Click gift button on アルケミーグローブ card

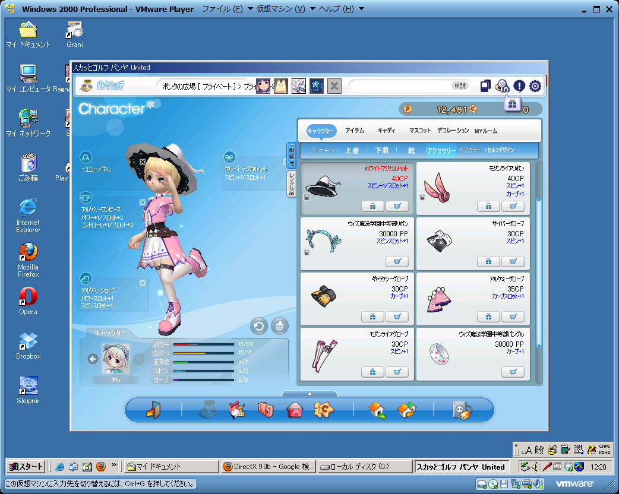[x=488, y=317]
